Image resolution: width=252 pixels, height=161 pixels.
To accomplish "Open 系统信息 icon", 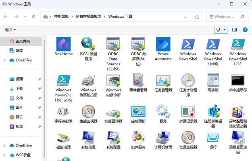I will pyautogui.click(x=88, y=137).
